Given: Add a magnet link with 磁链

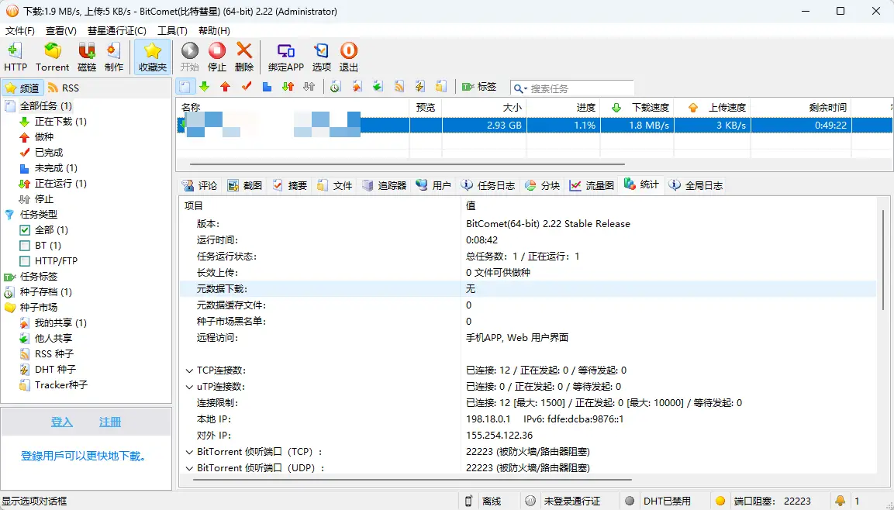Looking at the screenshot, I should coord(87,57).
